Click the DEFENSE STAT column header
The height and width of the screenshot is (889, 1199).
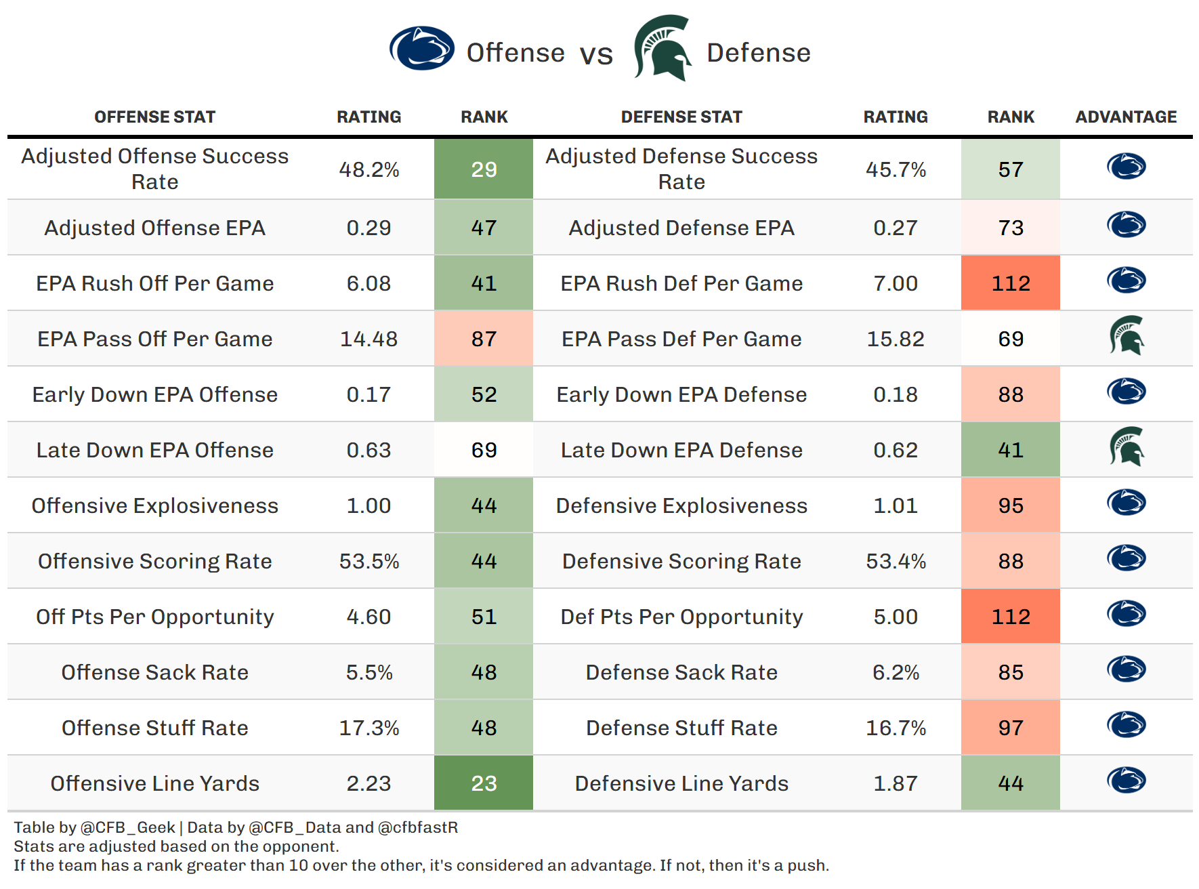[681, 117]
